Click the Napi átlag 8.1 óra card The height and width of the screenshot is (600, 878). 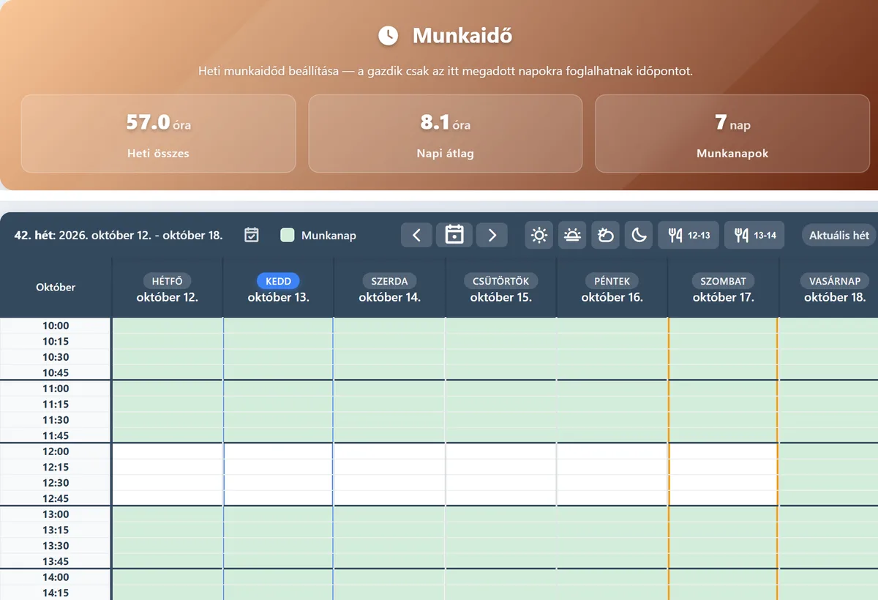pyautogui.click(x=446, y=133)
